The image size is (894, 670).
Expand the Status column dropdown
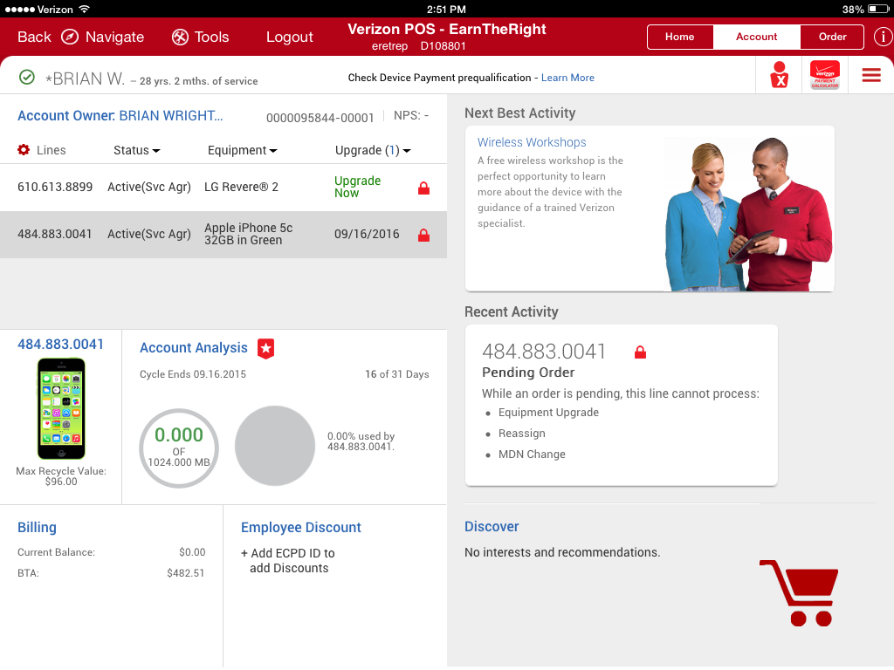tap(137, 150)
